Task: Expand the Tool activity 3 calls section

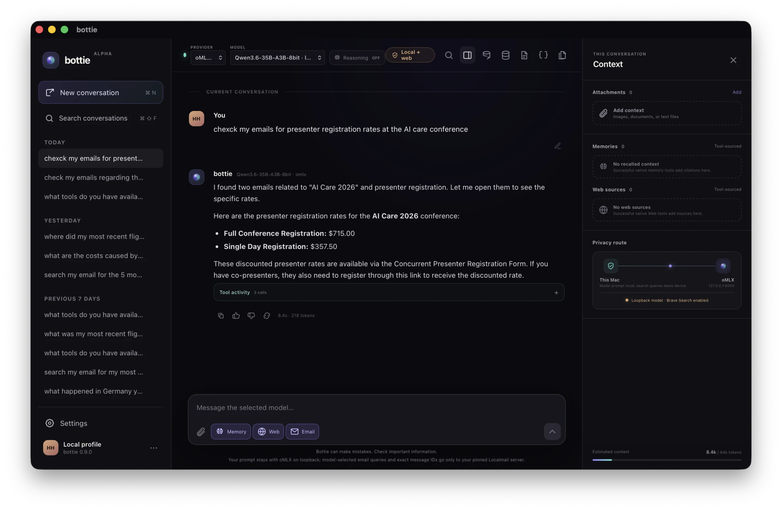Action: click(389, 292)
